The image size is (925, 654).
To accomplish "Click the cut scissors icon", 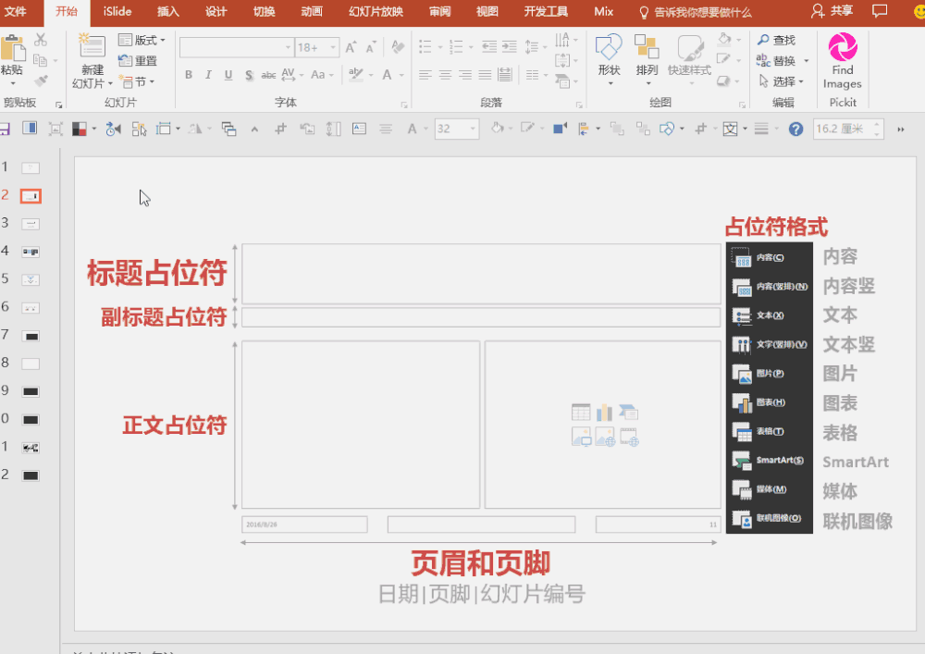I will pyautogui.click(x=41, y=40).
